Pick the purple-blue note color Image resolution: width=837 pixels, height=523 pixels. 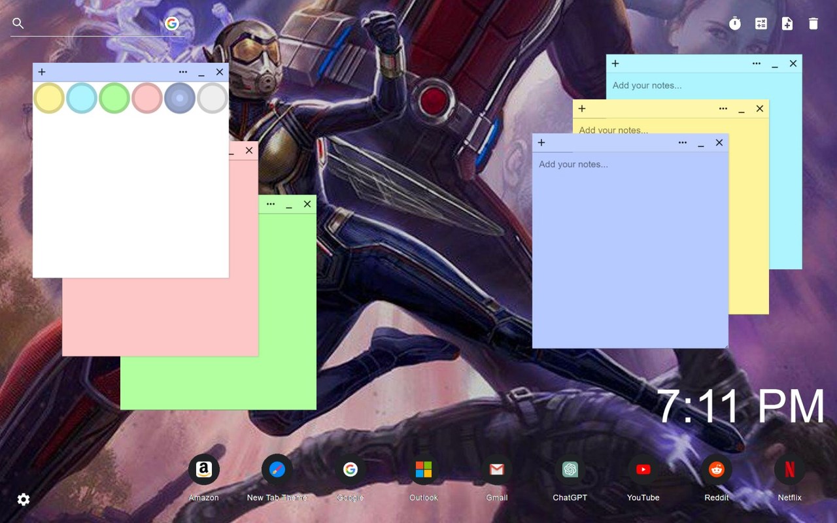point(180,98)
